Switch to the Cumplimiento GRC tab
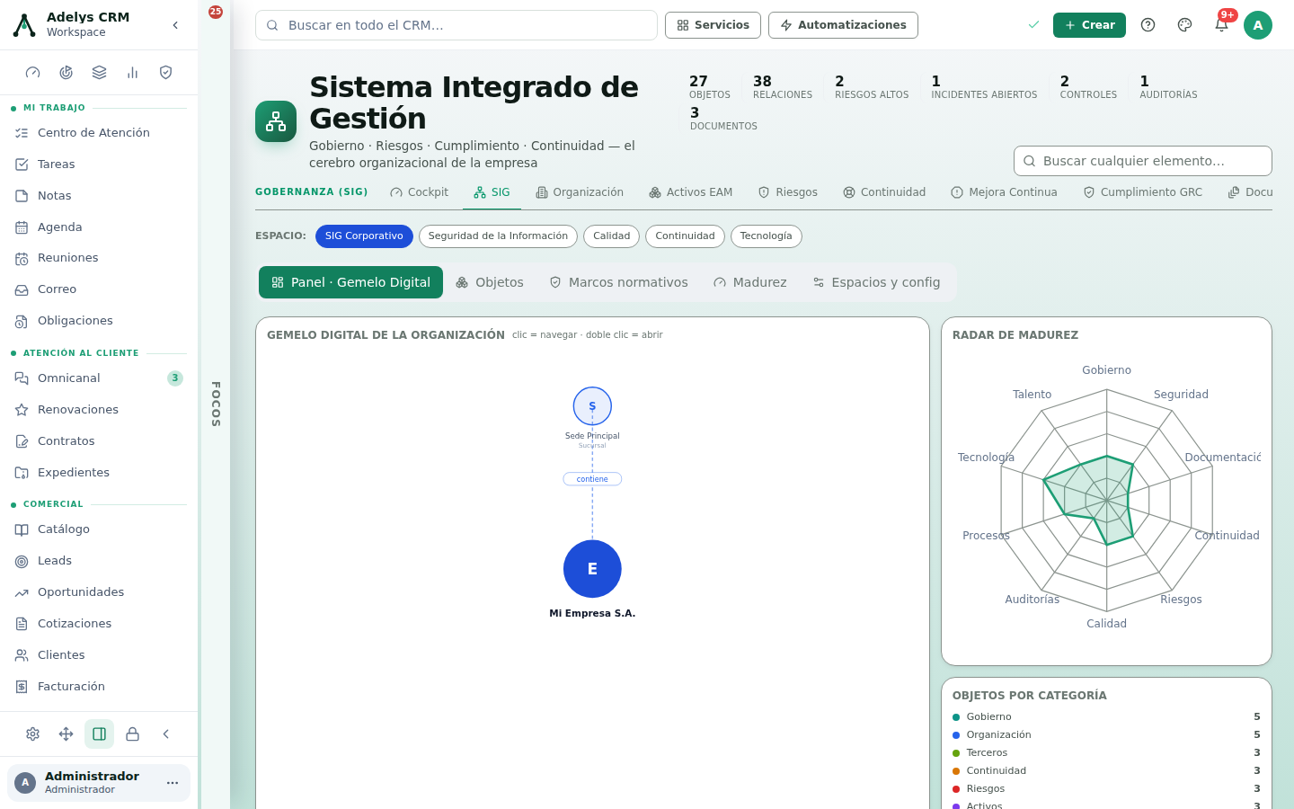This screenshot has width=1294, height=809. [x=1142, y=192]
